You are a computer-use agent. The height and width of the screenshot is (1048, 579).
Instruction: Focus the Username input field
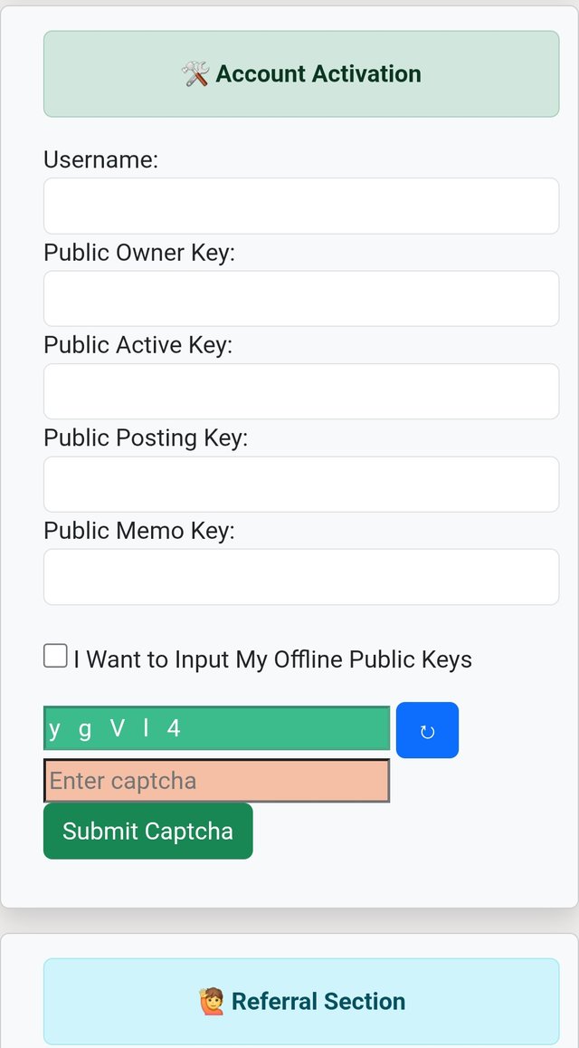tap(301, 206)
